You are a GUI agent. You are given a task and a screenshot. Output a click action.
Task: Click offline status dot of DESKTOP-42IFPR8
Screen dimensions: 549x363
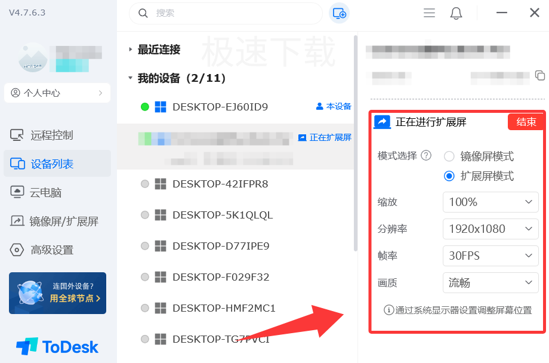(x=144, y=184)
